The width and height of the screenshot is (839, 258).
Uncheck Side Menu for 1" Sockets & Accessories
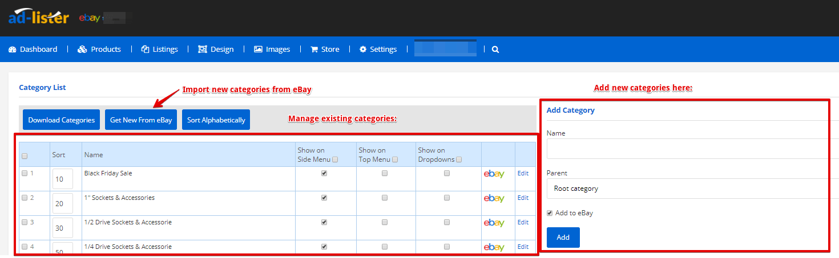(x=324, y=198)
